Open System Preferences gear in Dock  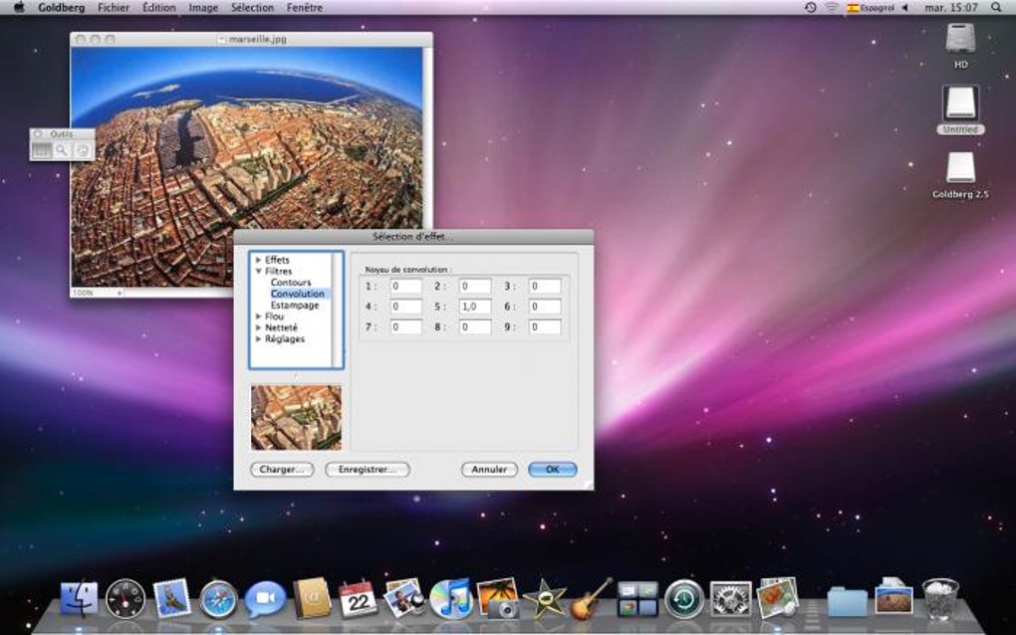tap(730, 599)
